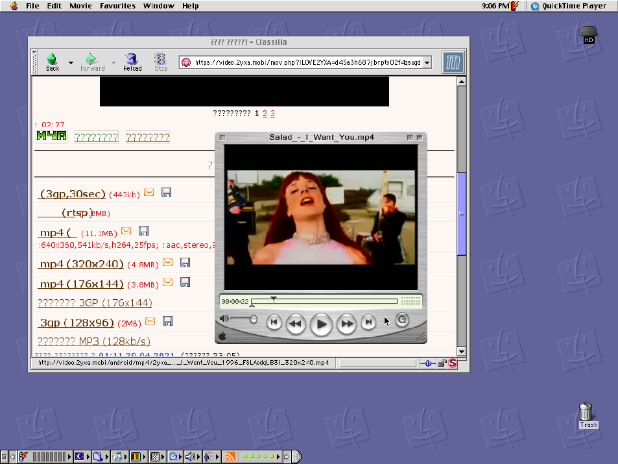Click the Classilla vertical scrollbar thumb
The image size is (618, 464).
click(x=461, y=214)
